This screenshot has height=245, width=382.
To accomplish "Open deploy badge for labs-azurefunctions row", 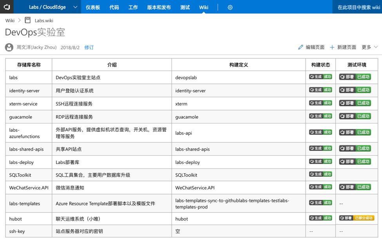I will click(x=355, y=132).
